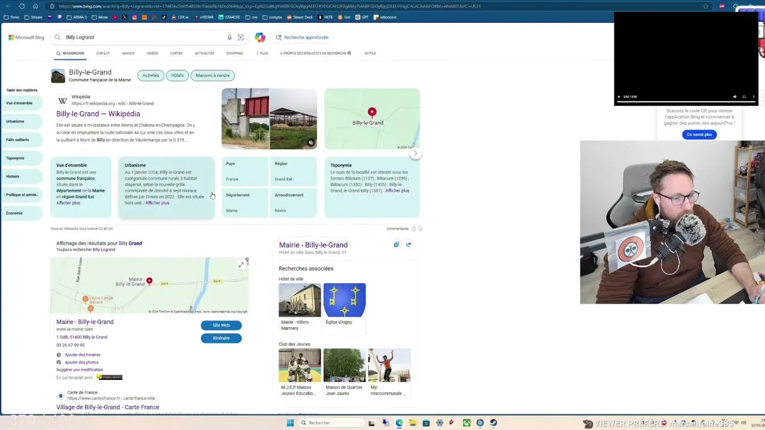Play the video in the floating player

(619, 97)
